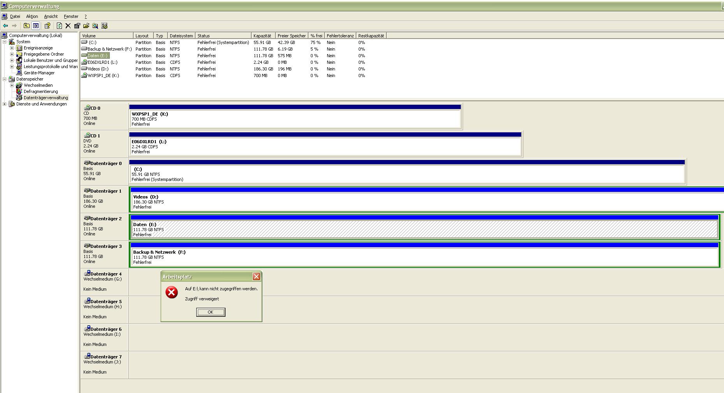724x393 pixels.
Task: Close the Arbeitsplatz error dialog with X
Action: tap(256, 277)
